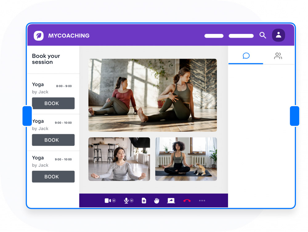This screenshot has width=308, height=232.
Task: Select the meditating woman in gray tile
Action: point(119,159)
